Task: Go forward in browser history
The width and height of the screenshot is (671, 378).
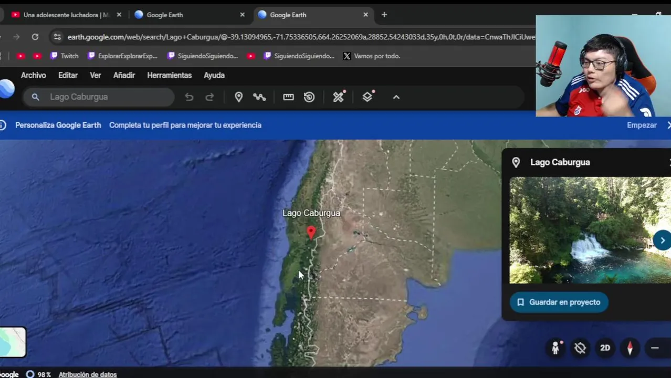Action: pos(16,37)
